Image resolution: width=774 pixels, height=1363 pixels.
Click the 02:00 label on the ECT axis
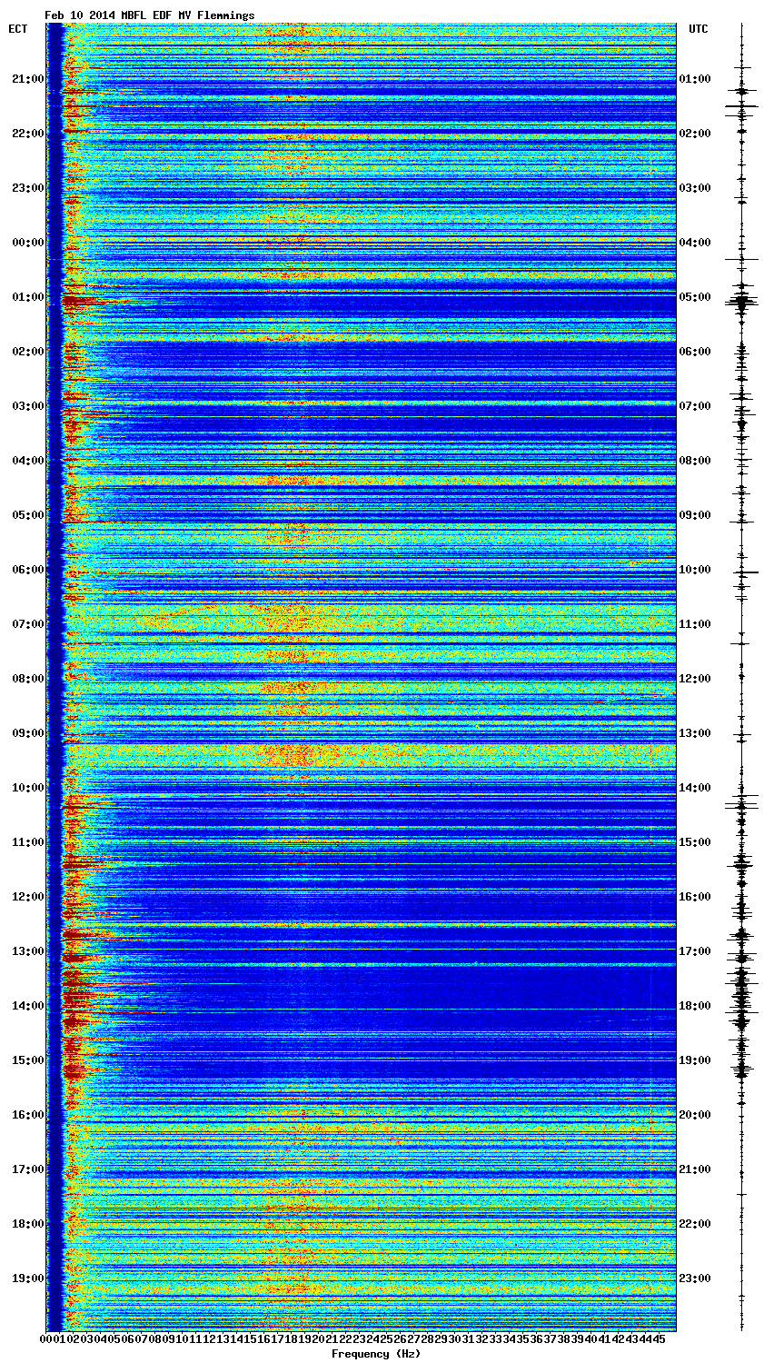point(27,352)
